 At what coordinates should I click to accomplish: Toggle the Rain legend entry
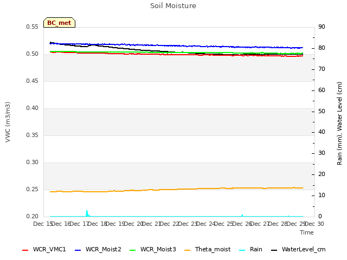(251, 250)
